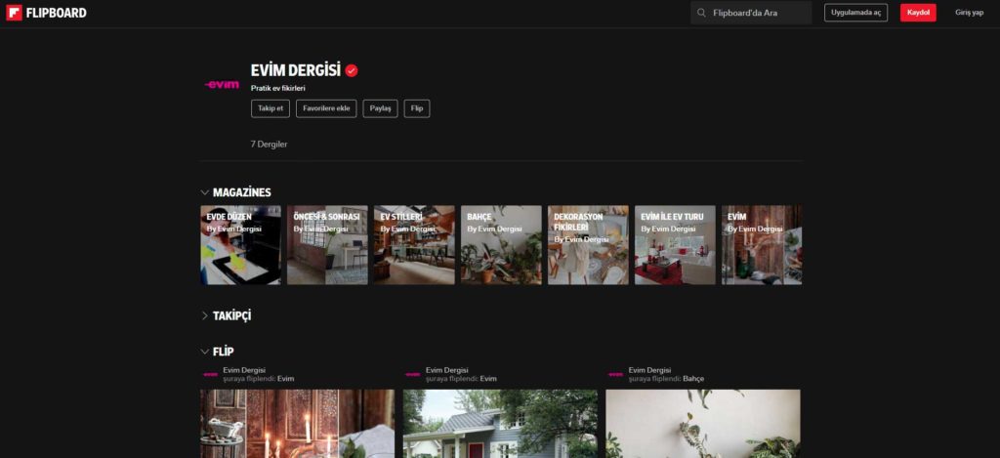Open the Bahçe magazine tile
The image size is (1000, 458).
coord(501,245)
